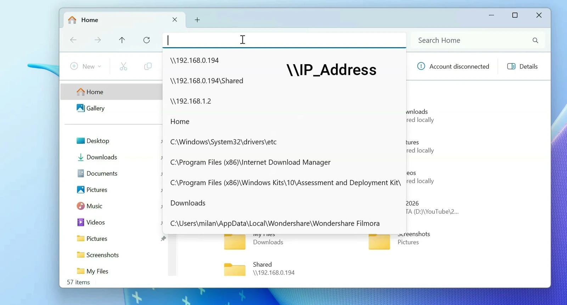Choose \\192.168.0.194\Shared suggestion
This screenshot has width=567, height=305.
pos(284,81)
